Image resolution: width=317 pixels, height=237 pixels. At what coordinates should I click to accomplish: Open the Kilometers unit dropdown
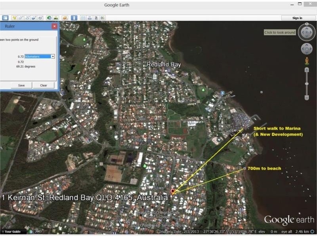(x=53, y=56)
